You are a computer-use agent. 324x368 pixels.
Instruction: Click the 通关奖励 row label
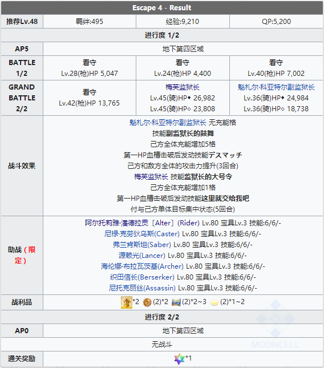click(22, 359)
